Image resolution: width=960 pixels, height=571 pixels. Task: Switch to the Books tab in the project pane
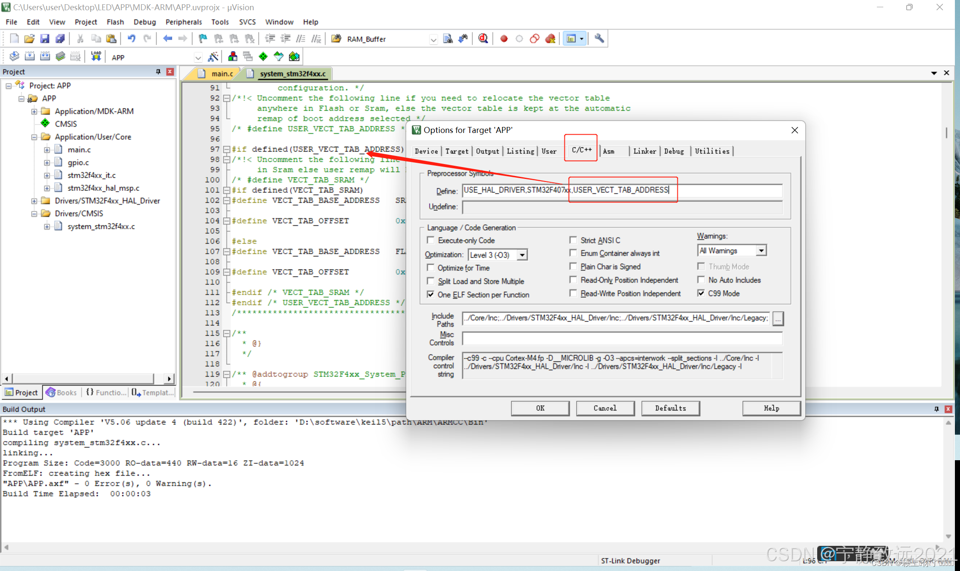click(x=62, y=392)
